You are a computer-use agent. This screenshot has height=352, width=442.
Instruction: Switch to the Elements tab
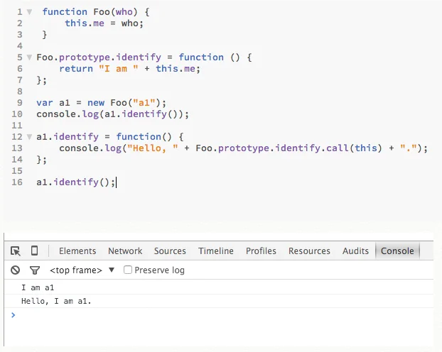(x=77, y=251)
